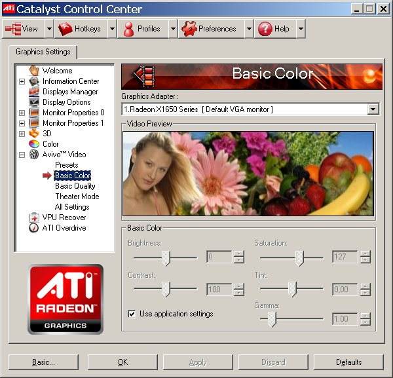Image resolution: width=393 pixels, height=378 pixels.
Task: Open the Hotkeys dropdown arrow
Action: point(112,29)
